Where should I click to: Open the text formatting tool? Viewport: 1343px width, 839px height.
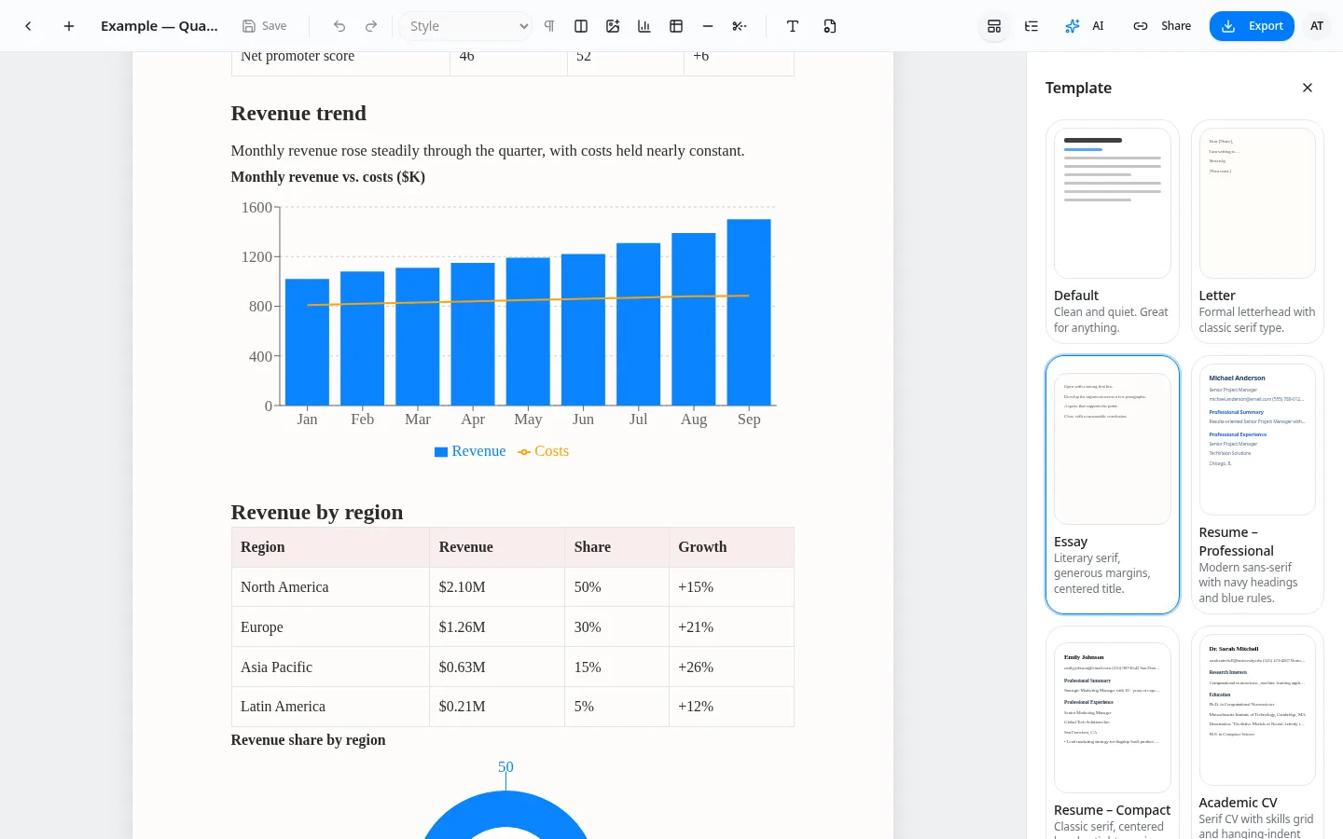[x=793, y=26]
